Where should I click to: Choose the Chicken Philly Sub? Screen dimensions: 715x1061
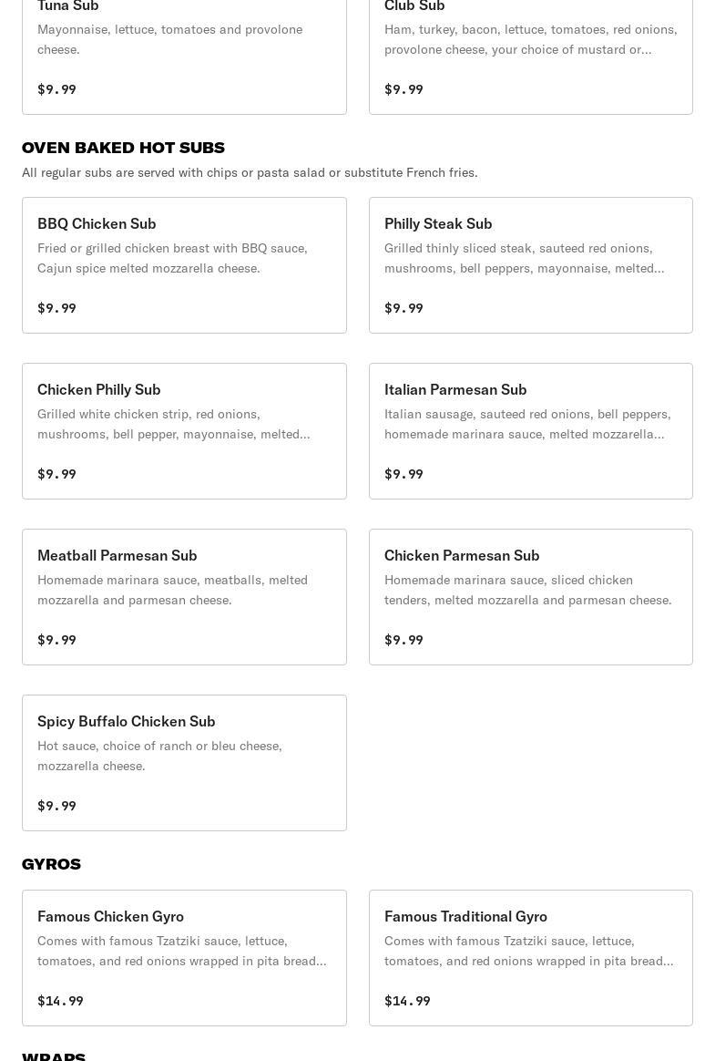(184, 430)
